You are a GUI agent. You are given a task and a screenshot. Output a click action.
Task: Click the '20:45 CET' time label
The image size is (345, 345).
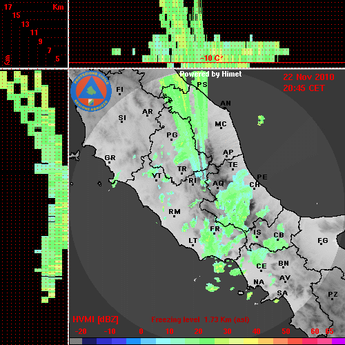(x=304, y=88)
